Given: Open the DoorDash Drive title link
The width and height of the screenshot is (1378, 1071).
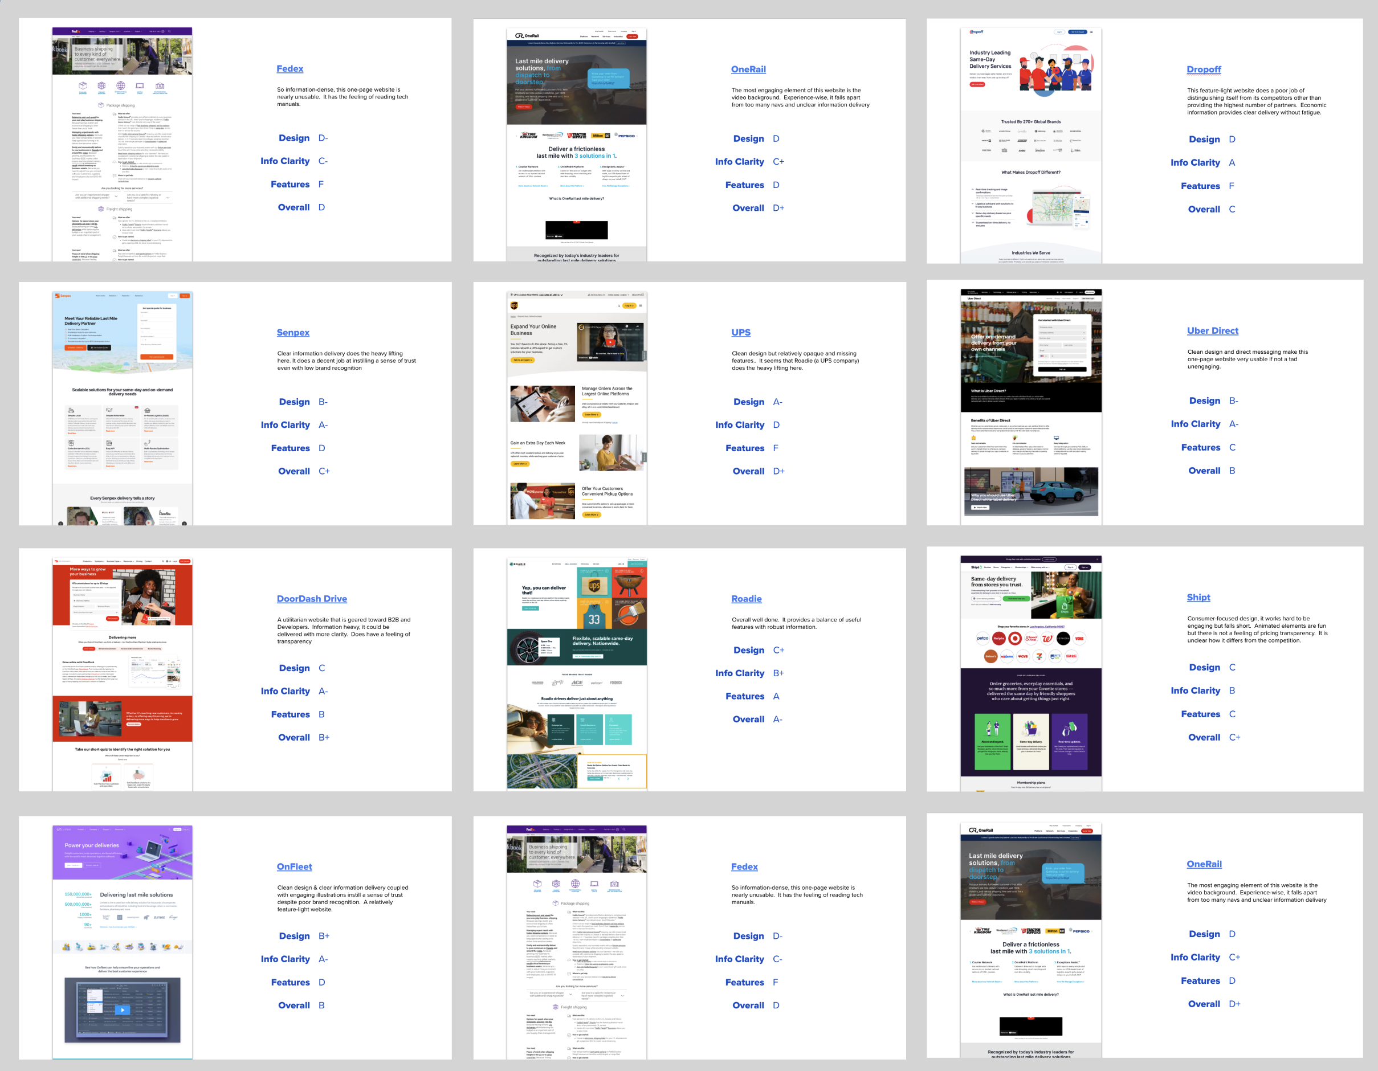Looking at the screenshot, I should pos(312,599).
